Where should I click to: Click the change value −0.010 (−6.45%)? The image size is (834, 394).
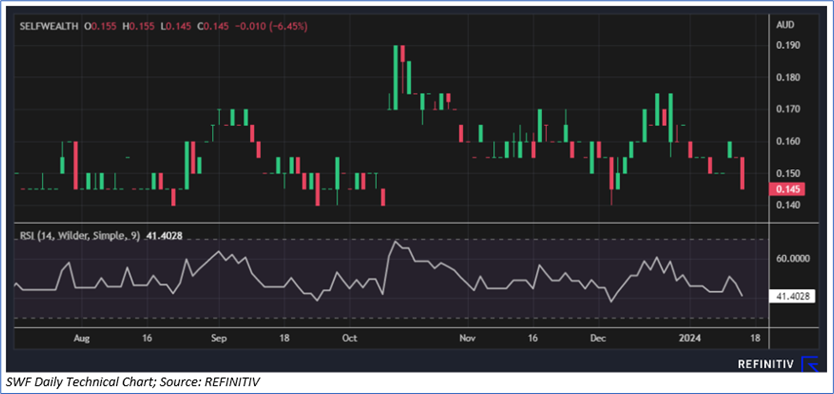[x=270, y=26]
